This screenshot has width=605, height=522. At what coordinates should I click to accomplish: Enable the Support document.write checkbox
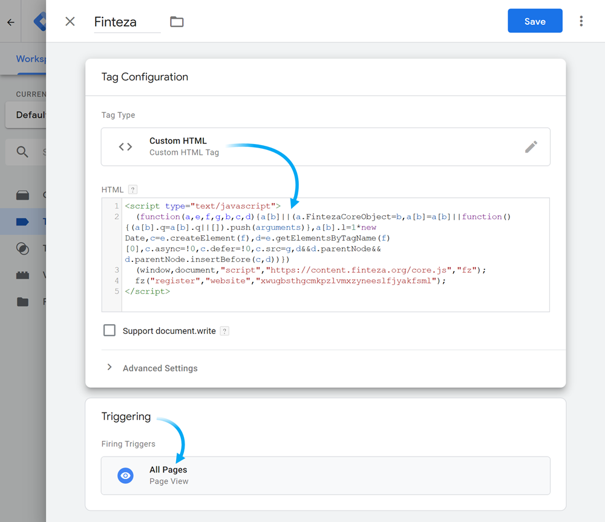pyautogui.click(x=110, y=330)
